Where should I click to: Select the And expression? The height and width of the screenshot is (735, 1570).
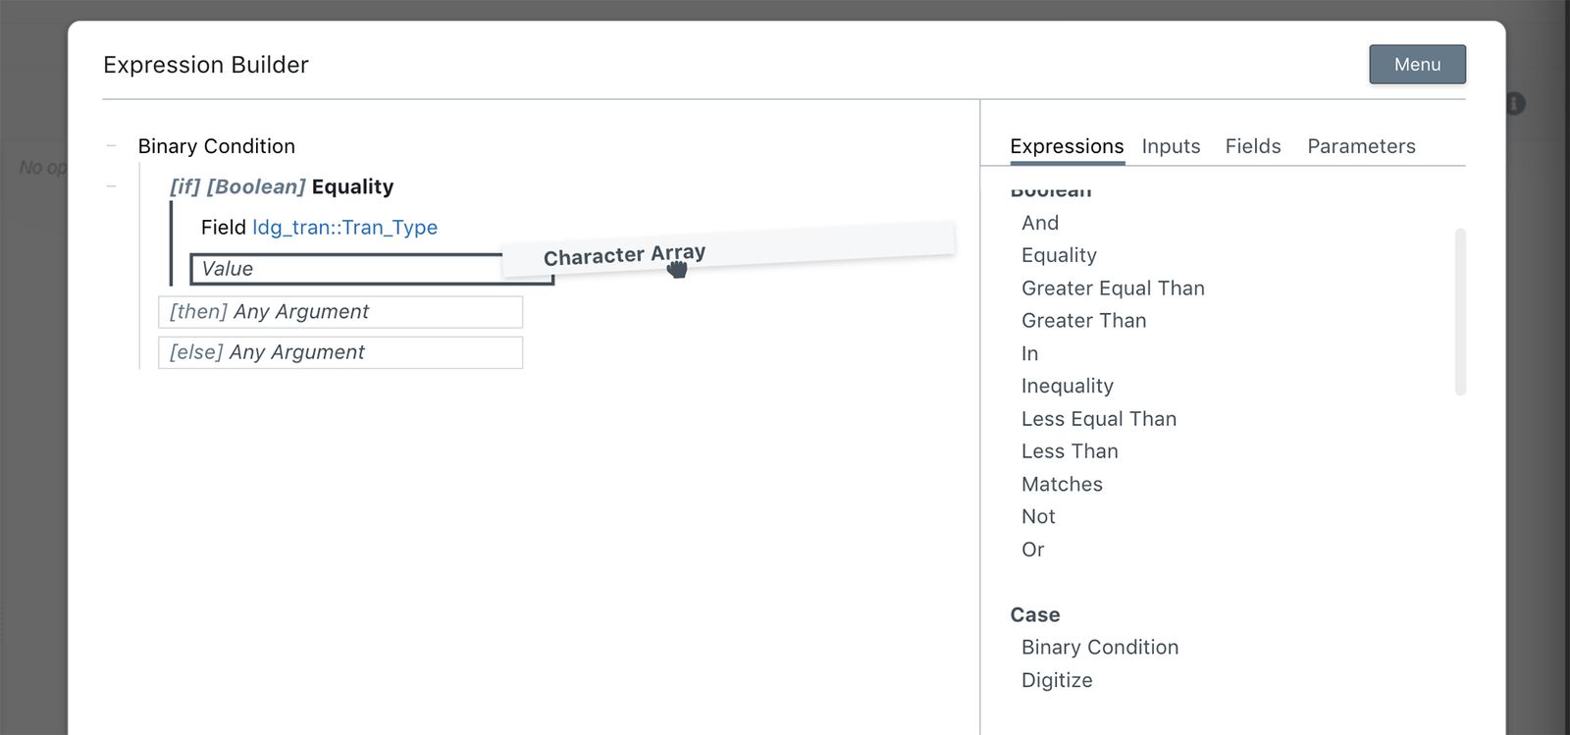1040,223
